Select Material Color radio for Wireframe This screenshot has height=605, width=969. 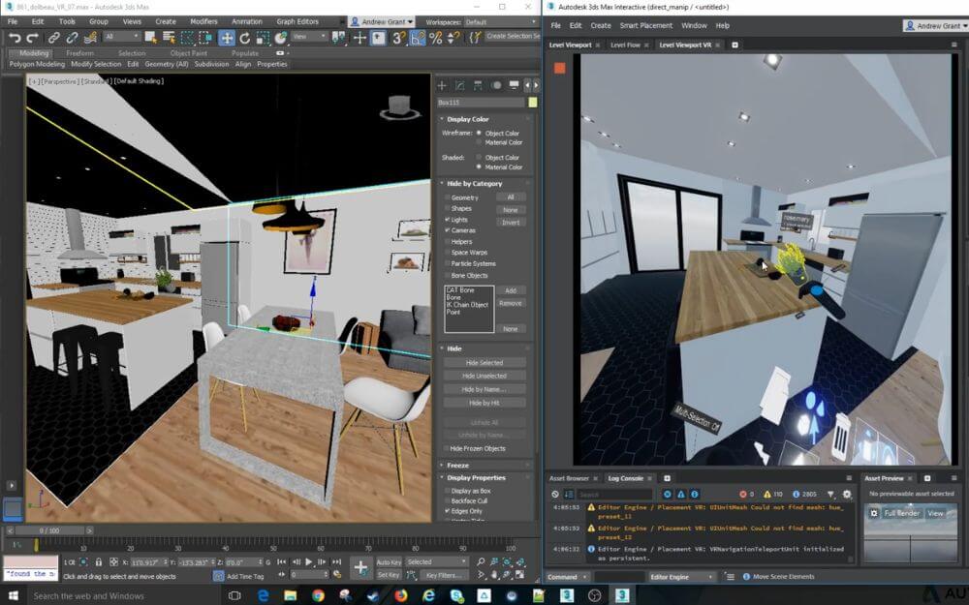point(479,143)
